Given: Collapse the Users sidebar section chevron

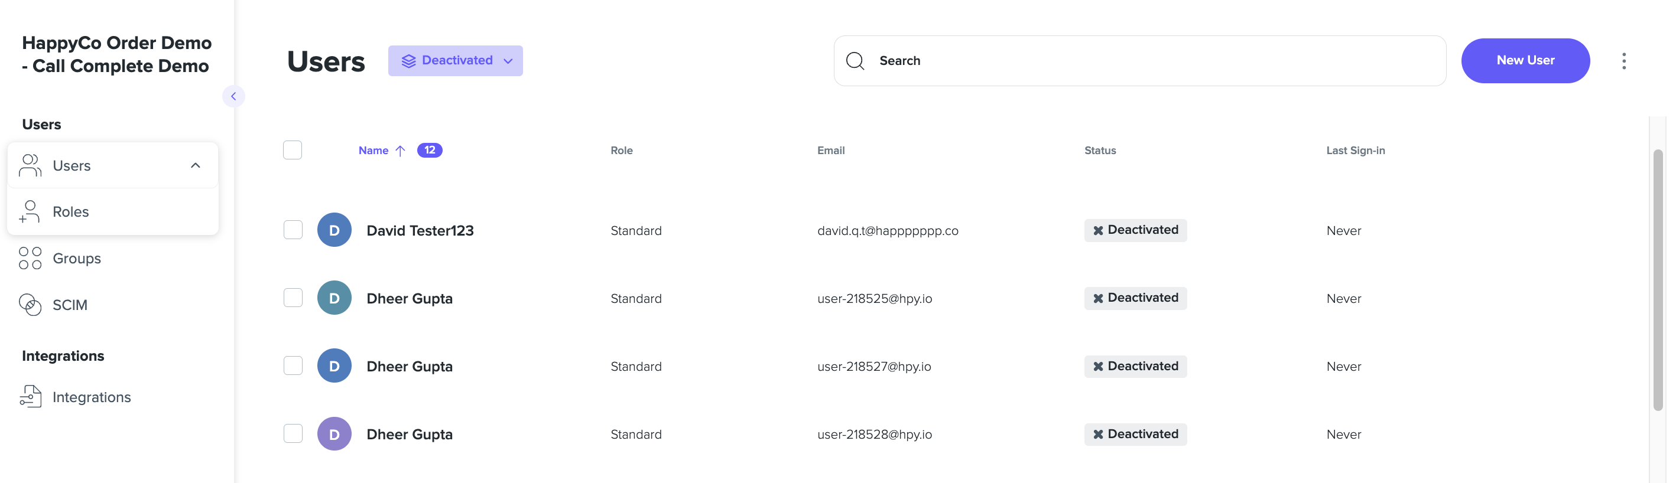Looking at the screenshot, I should tap(195, 166).
